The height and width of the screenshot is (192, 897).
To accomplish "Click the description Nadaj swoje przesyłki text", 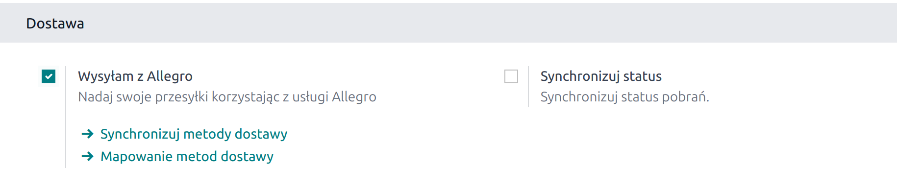I will [x=227, y=97].
